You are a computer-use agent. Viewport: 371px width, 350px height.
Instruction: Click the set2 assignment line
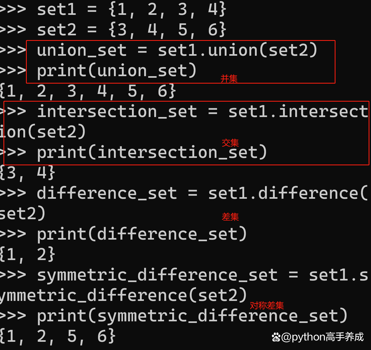[131, 30]
